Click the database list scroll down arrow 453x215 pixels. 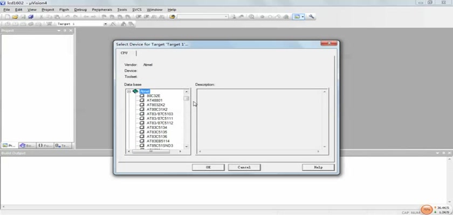click(187, 147)
